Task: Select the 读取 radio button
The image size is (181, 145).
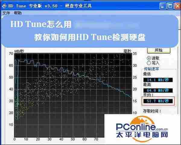Action: click(x=149, y=58)
